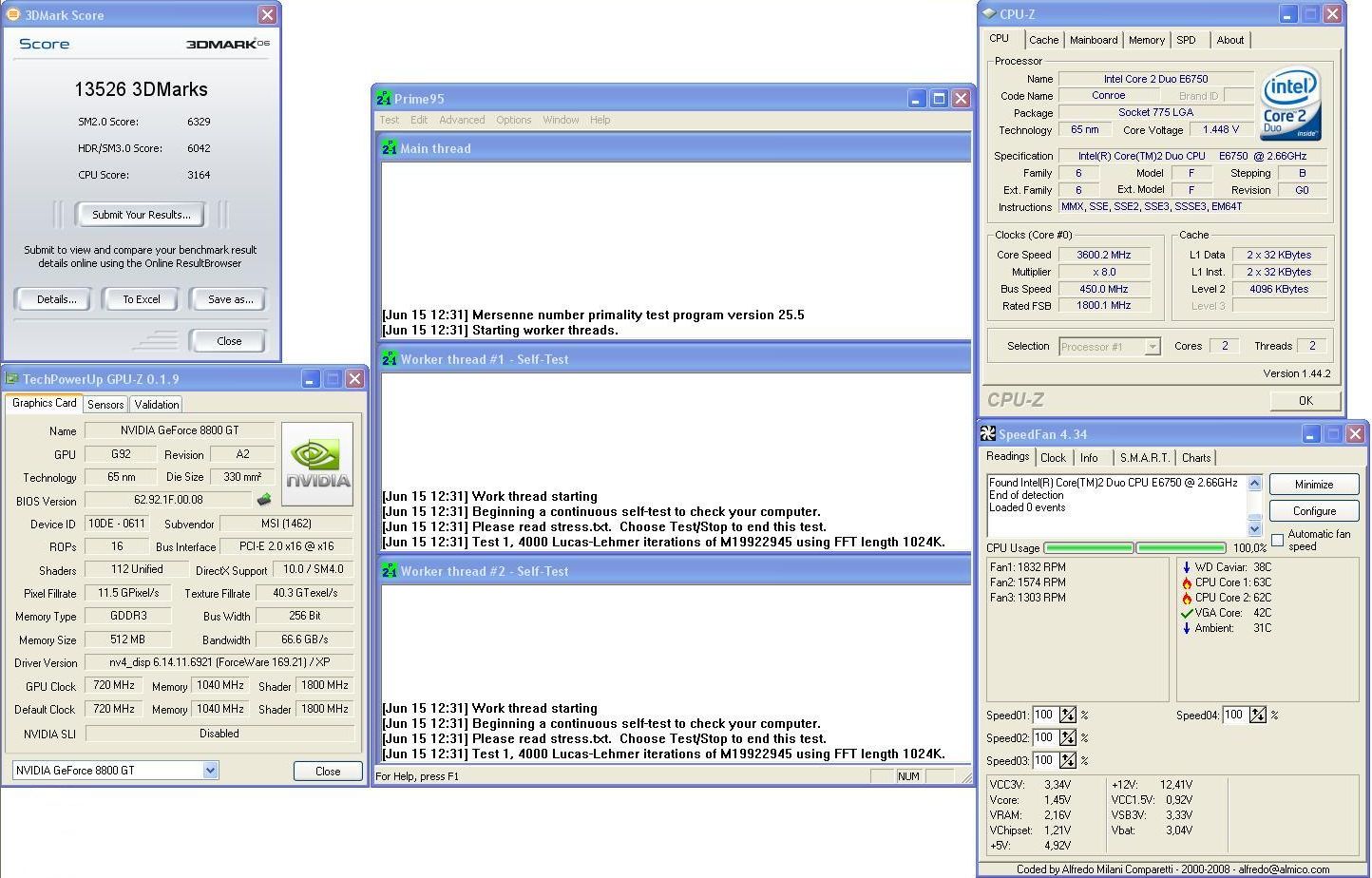The height and width of the screenshot is (878, 1372).
Task: Switch to CPU-Z Cache tab
Action: click(1043, 40)
